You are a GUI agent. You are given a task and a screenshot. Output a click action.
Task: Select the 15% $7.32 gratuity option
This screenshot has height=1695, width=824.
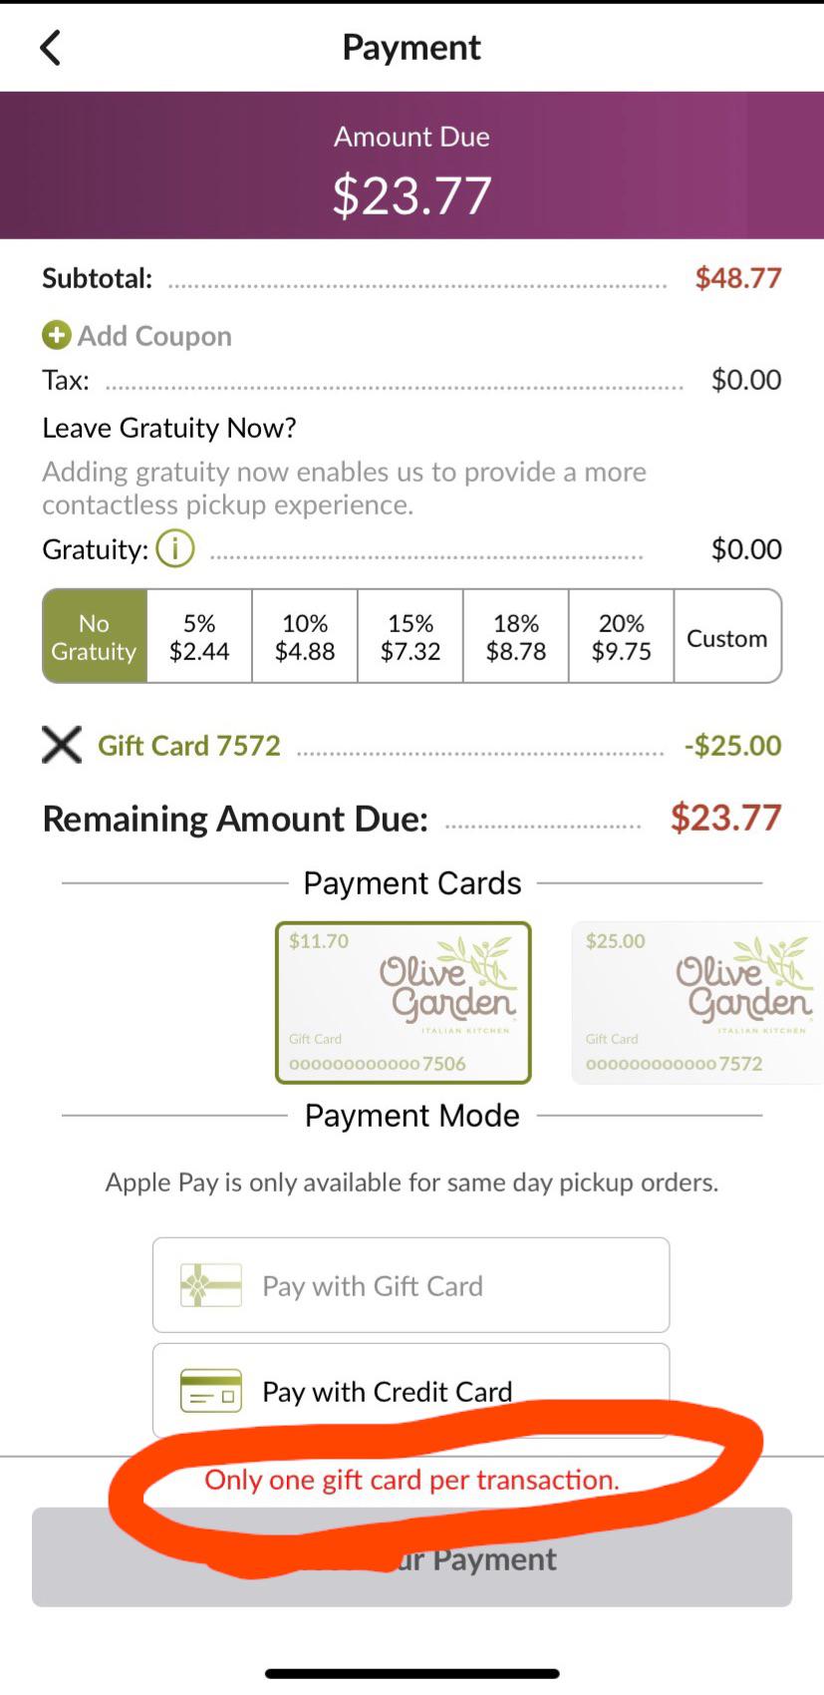pos(410,635)
